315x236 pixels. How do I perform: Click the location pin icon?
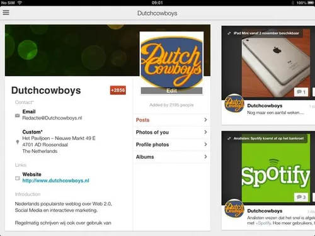[18, 142]
